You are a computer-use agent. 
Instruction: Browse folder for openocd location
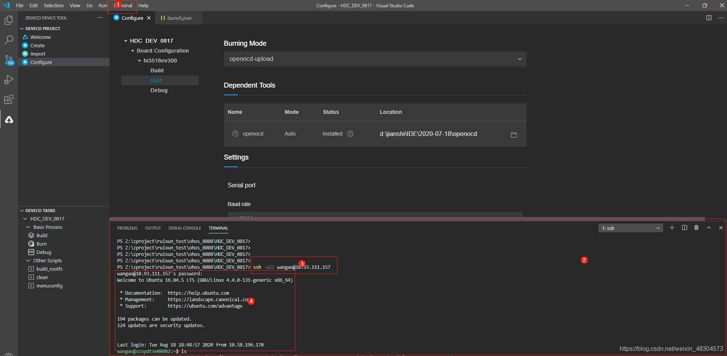click(514, 134)
